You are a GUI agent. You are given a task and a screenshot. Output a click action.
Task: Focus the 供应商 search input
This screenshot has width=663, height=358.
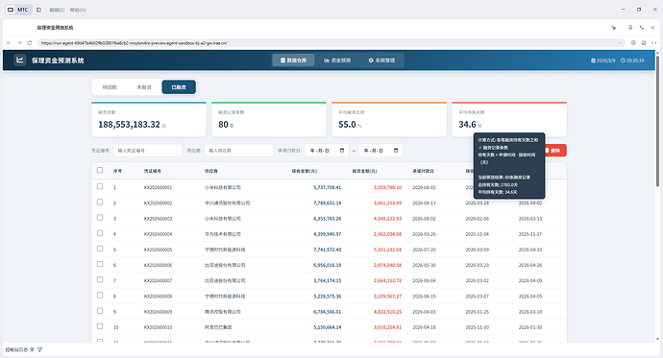click(x=239, y=151)
